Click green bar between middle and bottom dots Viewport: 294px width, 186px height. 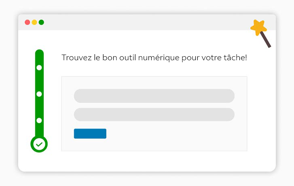(39, 107)
